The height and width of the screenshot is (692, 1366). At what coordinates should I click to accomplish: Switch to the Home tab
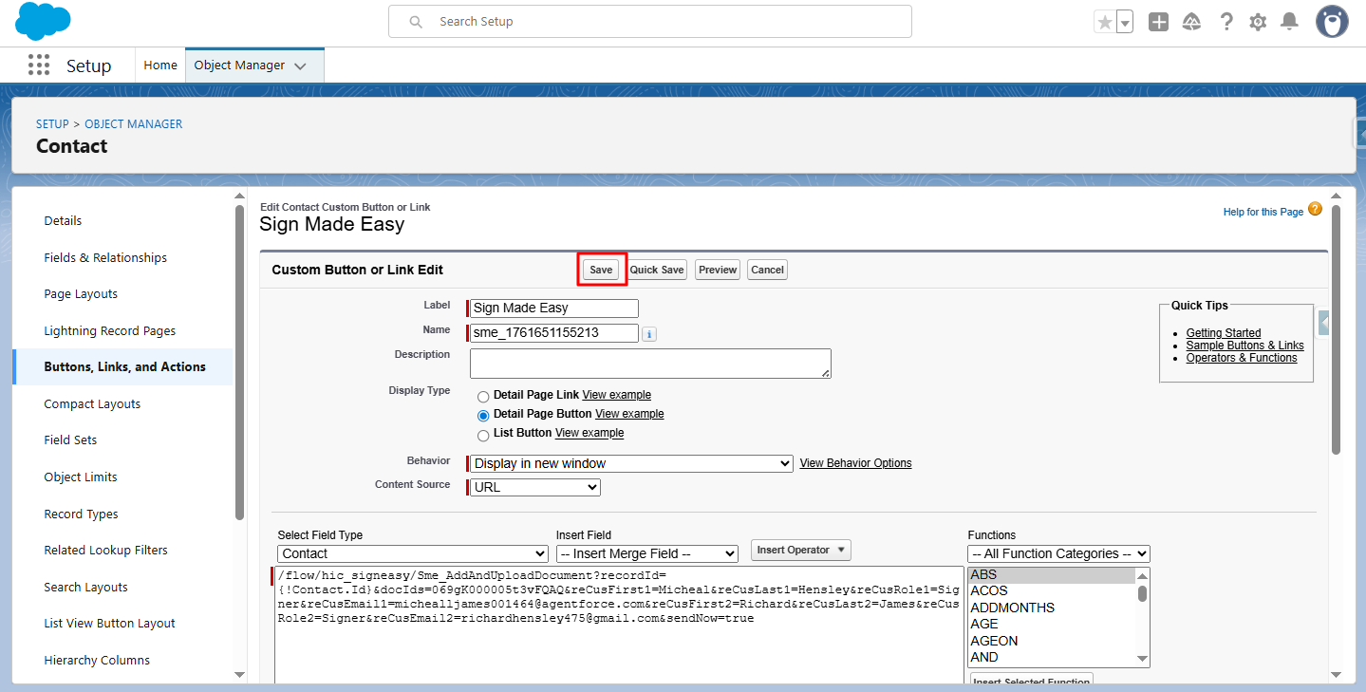(160, 65)
